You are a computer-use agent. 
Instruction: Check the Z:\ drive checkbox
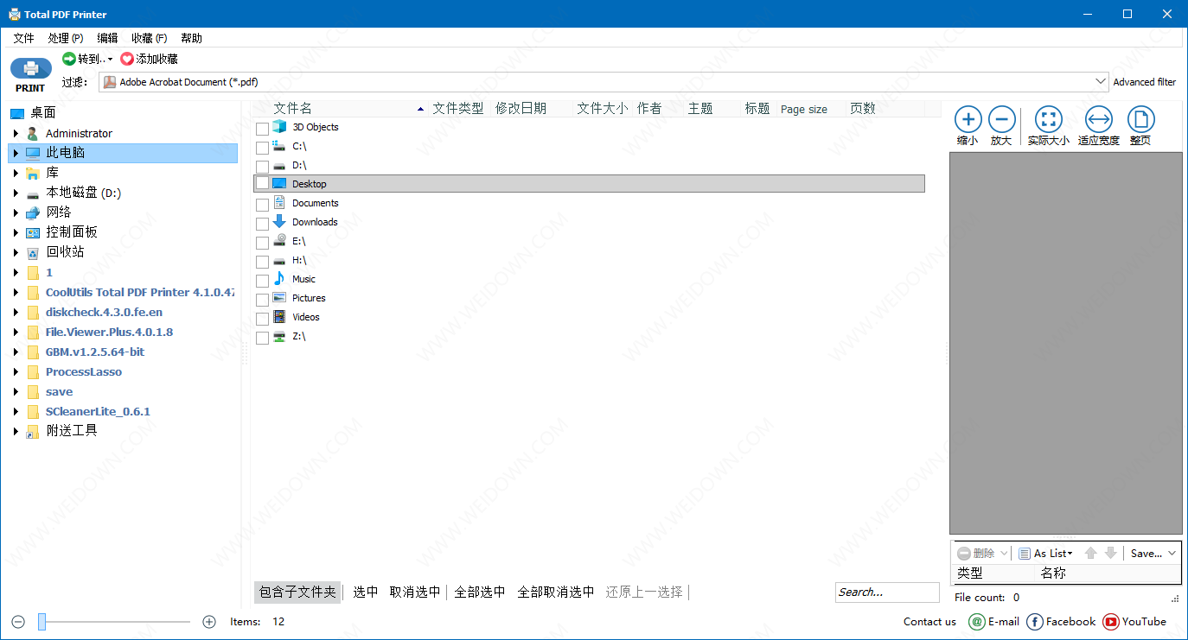(263, 338)
